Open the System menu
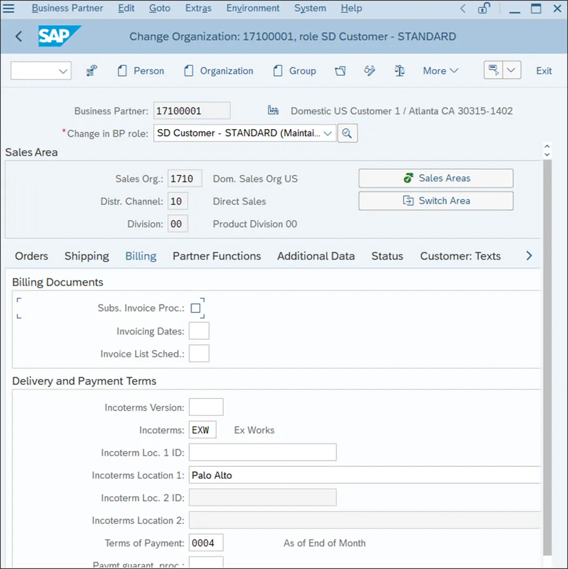The image size is (568, 569). [310, 8]
